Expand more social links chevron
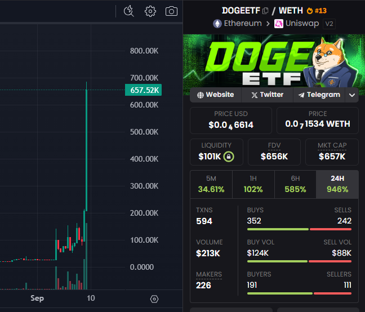 coord(351,95)
